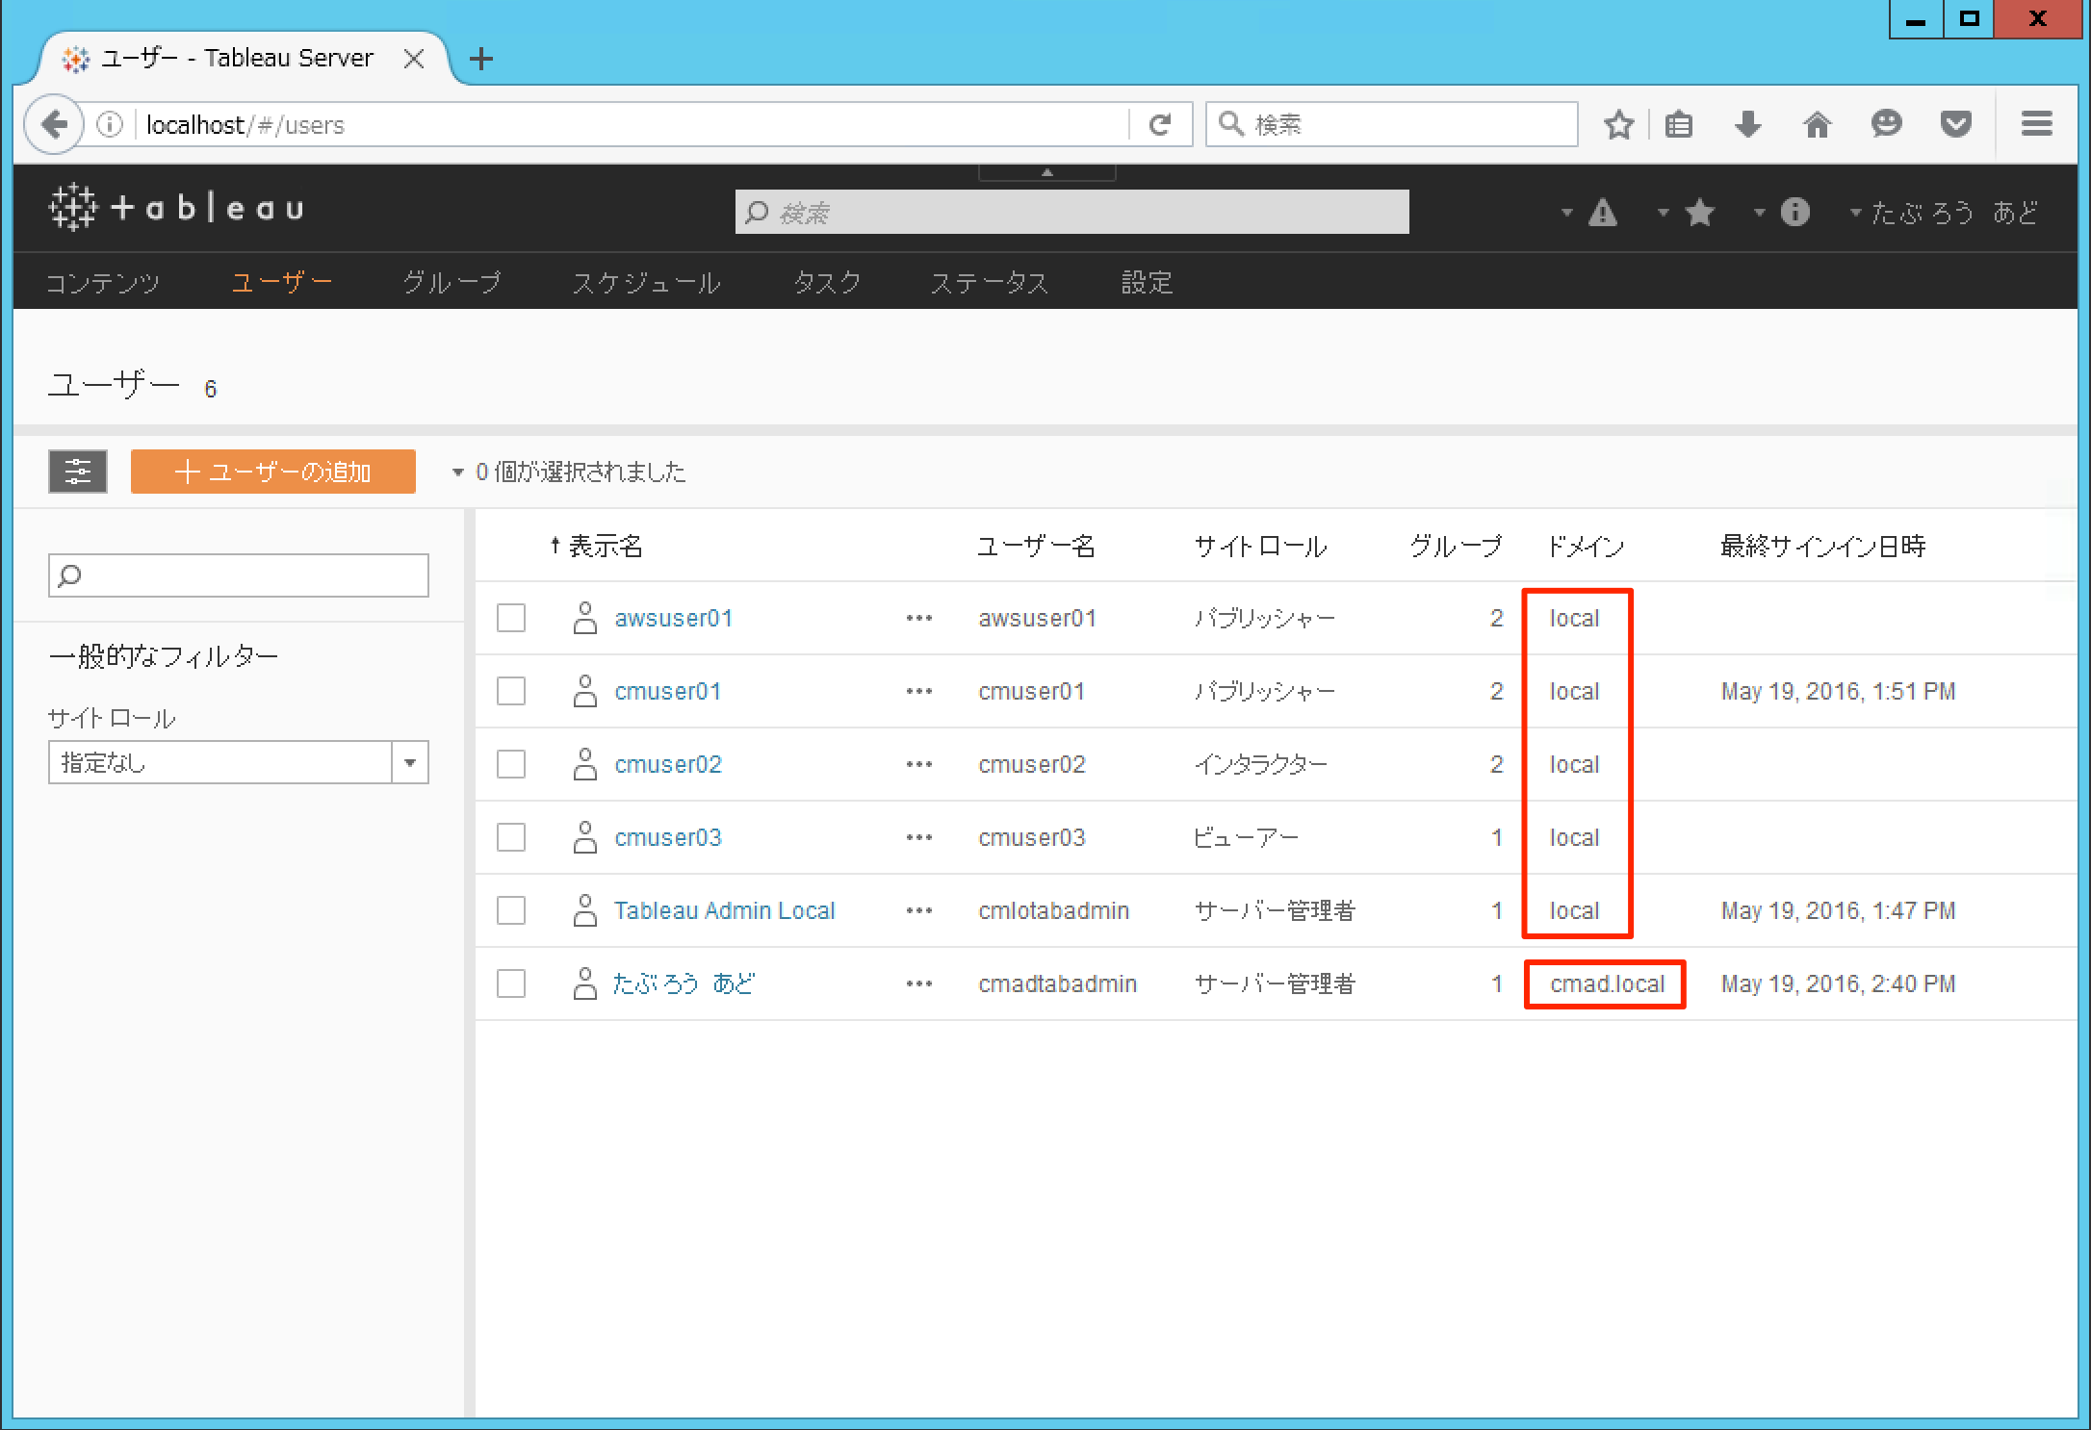
Task: Check the awsuser01 row checkbox
Action: coord(511,618)
